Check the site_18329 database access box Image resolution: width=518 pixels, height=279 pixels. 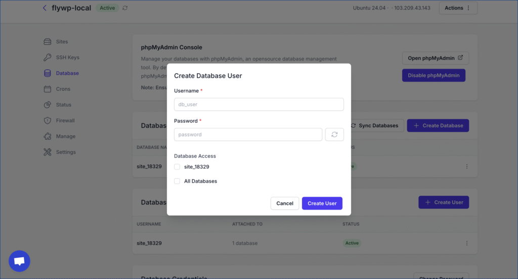[x=177, y=166]
